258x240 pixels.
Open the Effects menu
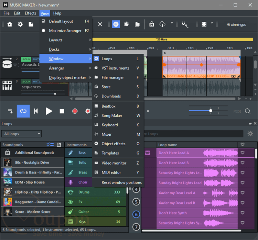pos(30,13)
